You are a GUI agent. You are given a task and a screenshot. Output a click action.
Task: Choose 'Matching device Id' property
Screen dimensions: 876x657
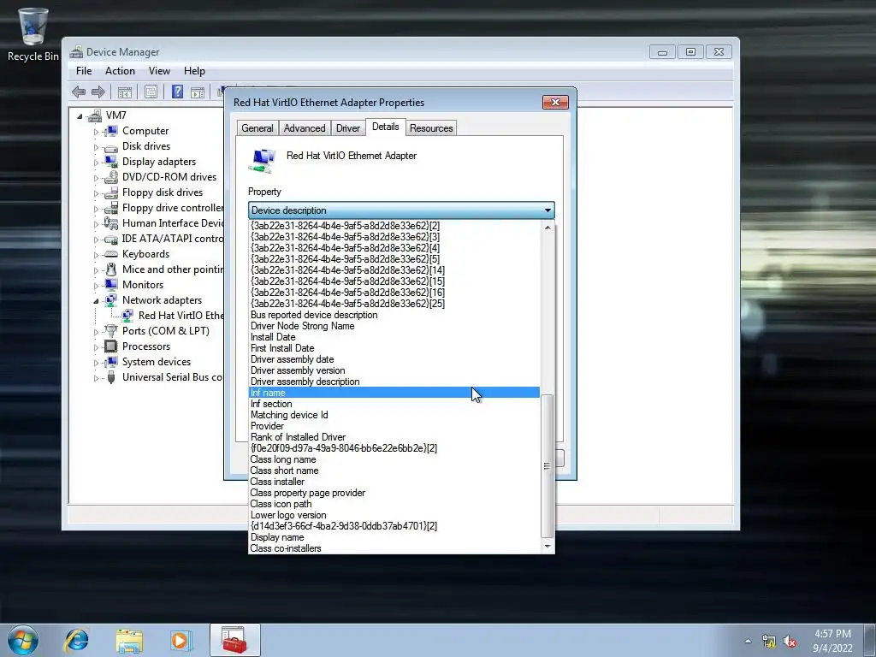[x=394, y=415]
